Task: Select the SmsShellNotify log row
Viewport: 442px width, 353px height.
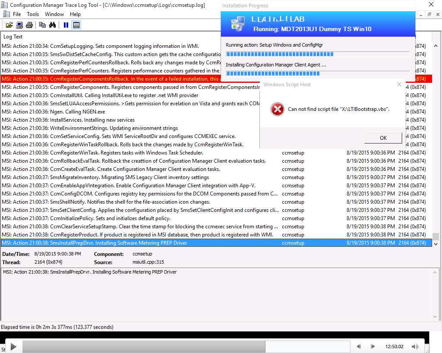Action: (x=217, y=202)
